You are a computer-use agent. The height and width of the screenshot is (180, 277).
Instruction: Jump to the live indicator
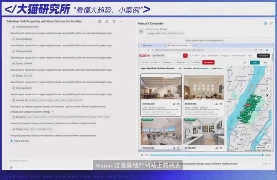268,155
